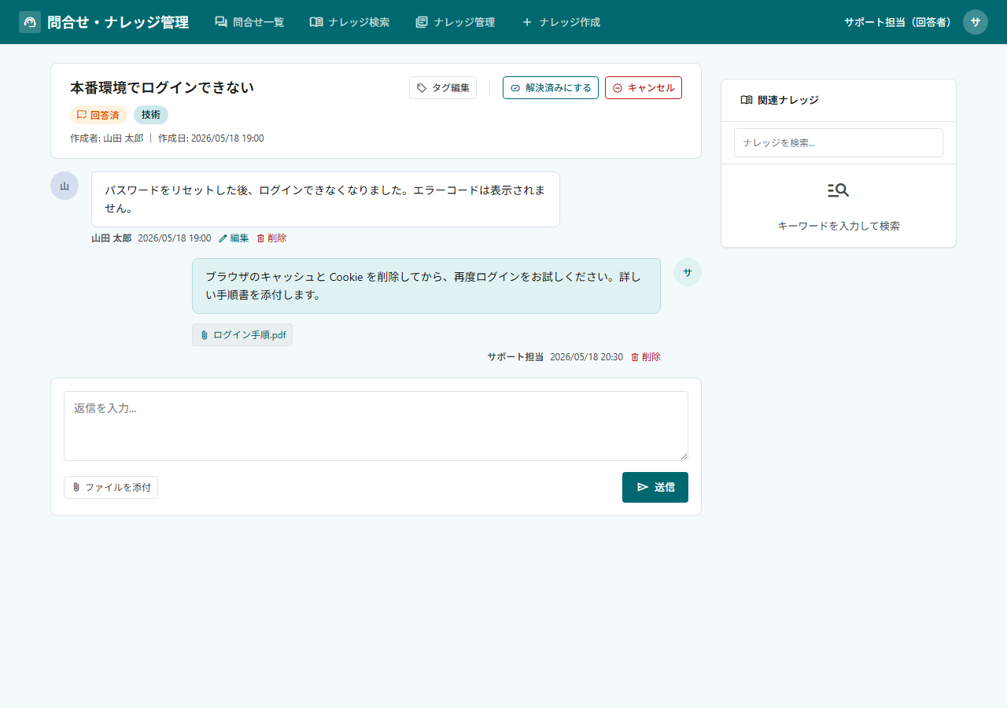Click the ファイルを添付 button
Screen dimensions: 1007x708
pos(111,488)
